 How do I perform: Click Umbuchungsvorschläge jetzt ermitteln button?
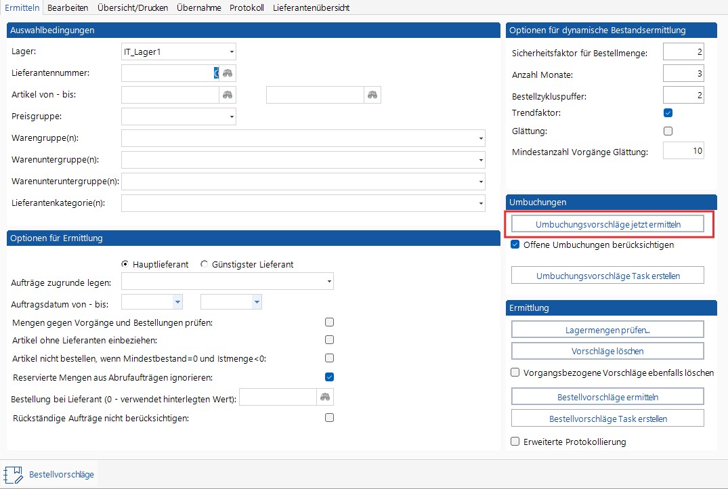click(607, 224)
